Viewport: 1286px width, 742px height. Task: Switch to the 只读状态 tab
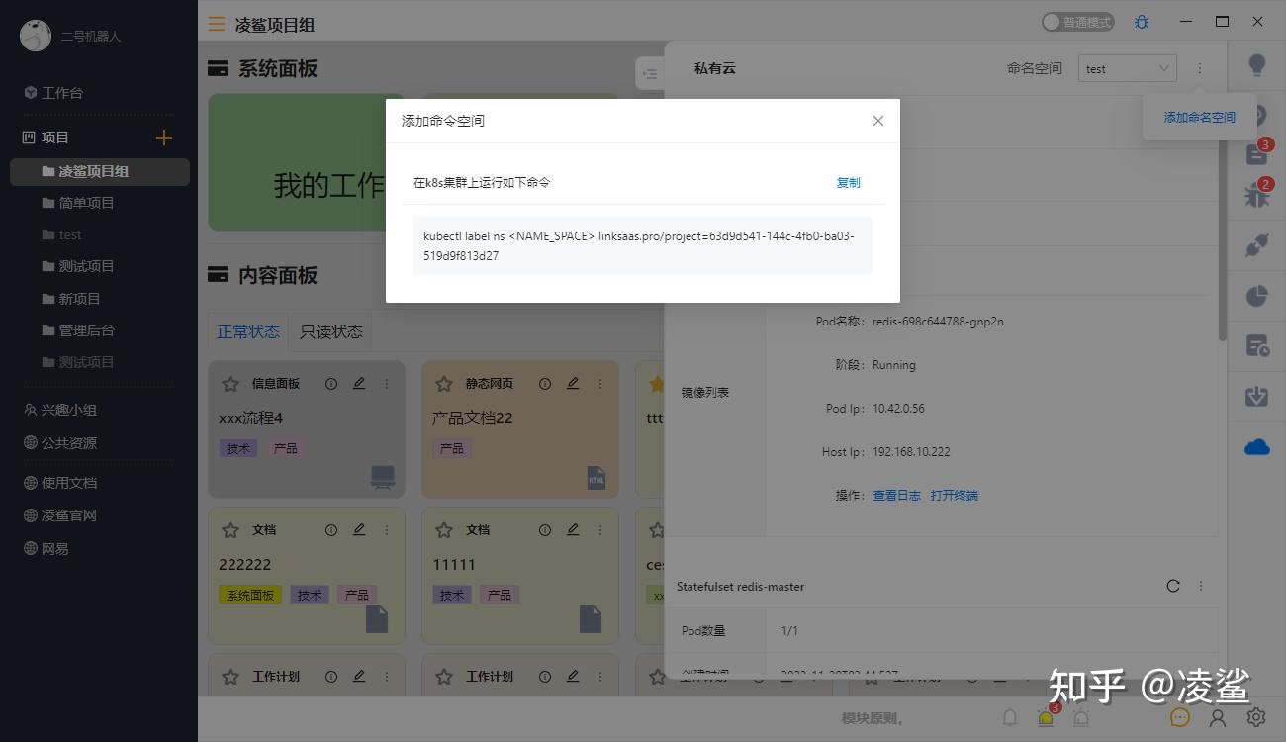pyautogui.click(x=331, y=331)
